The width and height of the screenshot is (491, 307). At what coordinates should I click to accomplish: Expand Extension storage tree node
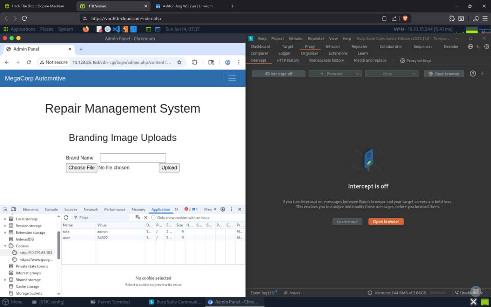[x=5, y=232]
